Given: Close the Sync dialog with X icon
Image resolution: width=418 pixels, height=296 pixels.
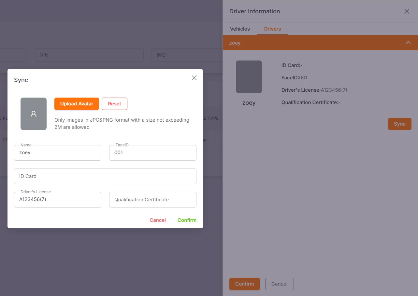Looking at the screenshot, I should click(194, 78).
